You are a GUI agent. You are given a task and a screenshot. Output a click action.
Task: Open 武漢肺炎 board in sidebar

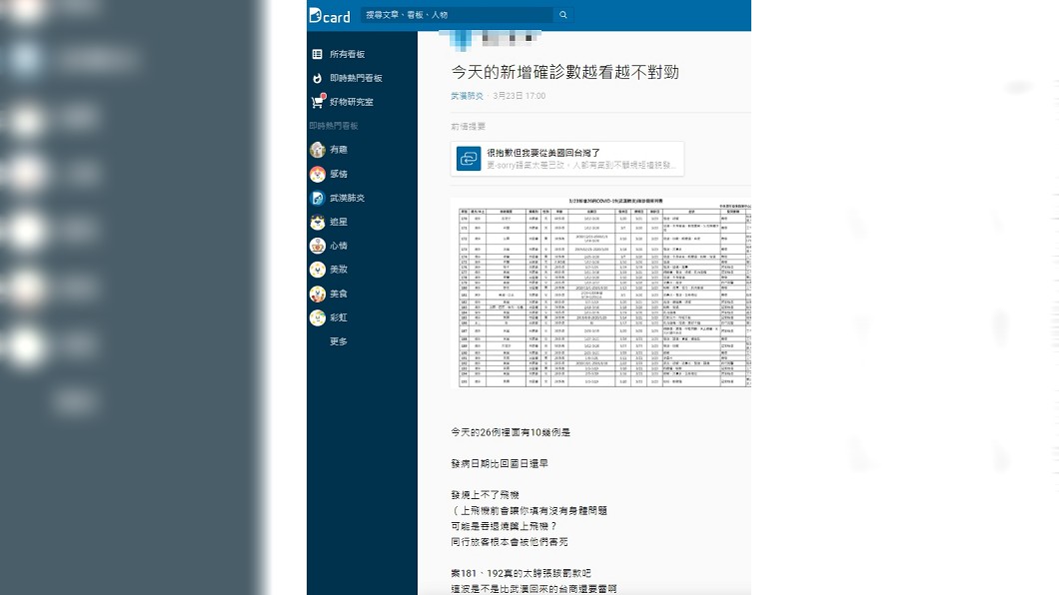(x=347, y=198)
